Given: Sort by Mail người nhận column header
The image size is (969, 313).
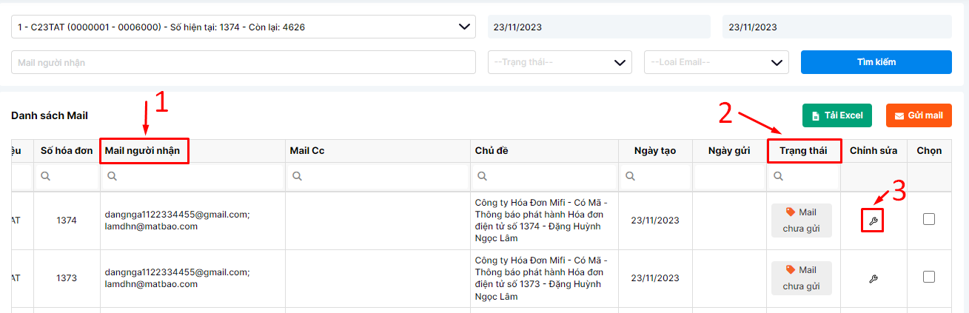Looking at the screenshot, I should coord(144,151).
